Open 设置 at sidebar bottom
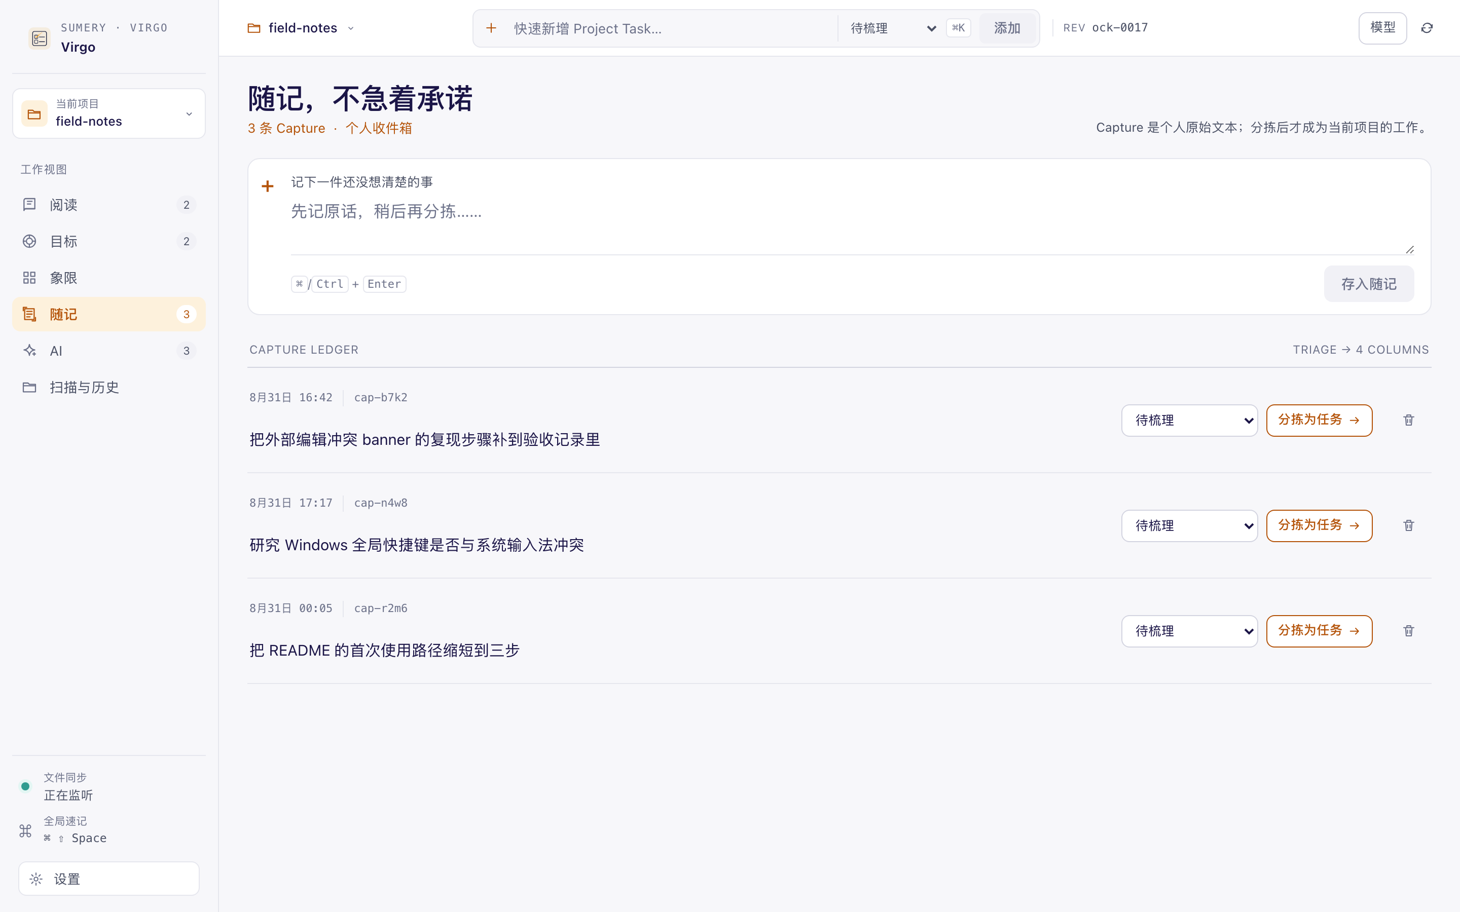Screen dimensions: 1460x912 108,879
